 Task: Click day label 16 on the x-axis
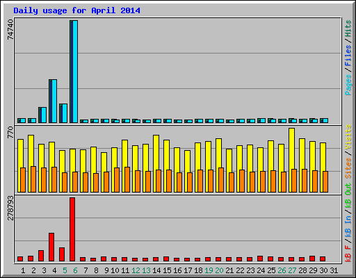[177, 270]
